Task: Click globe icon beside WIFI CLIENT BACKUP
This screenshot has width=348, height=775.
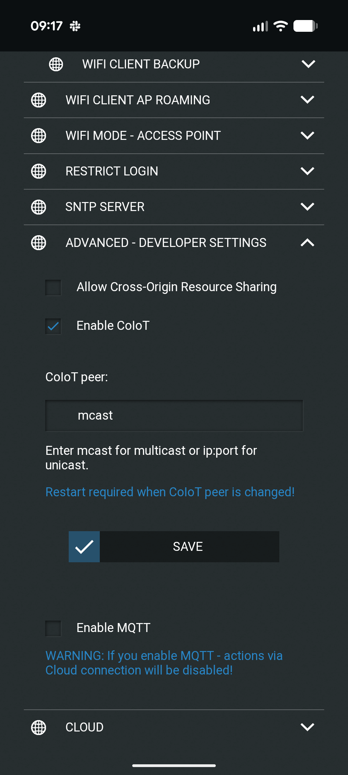Action: tap(56, 64)
